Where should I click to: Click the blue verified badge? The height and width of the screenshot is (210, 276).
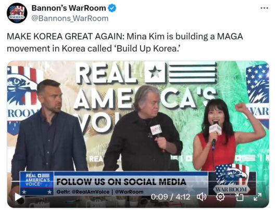pyautogui.click(x=112, y=8)
